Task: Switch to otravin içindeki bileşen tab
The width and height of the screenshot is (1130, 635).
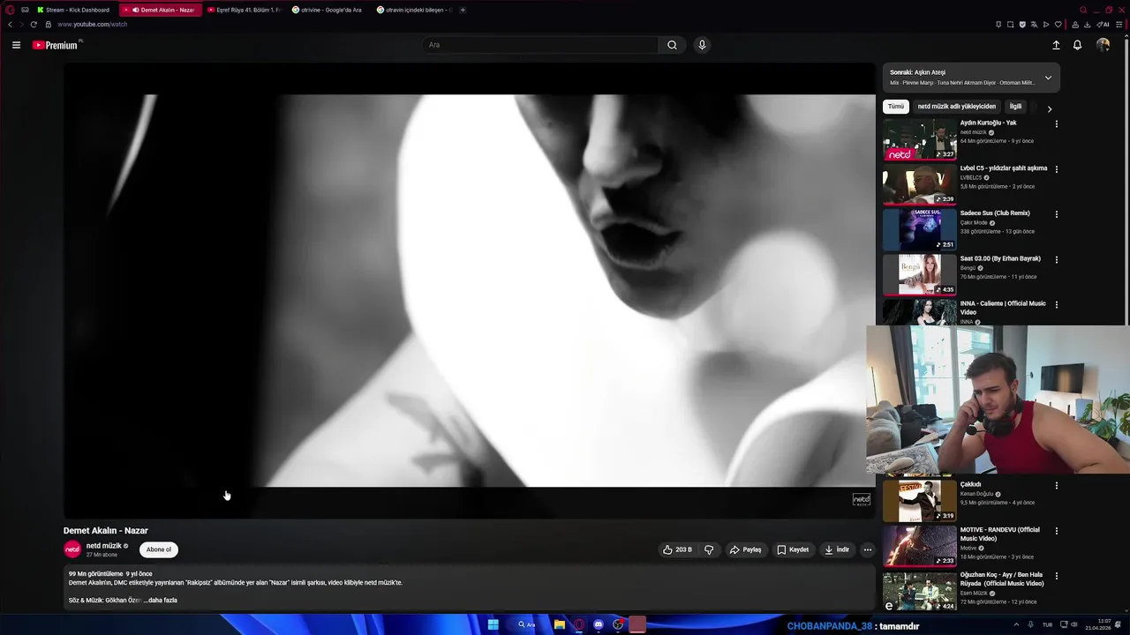Action: pyautogui.click(x=415, y=10)
